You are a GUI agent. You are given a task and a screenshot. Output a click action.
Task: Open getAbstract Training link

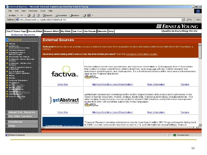point(185,112)
